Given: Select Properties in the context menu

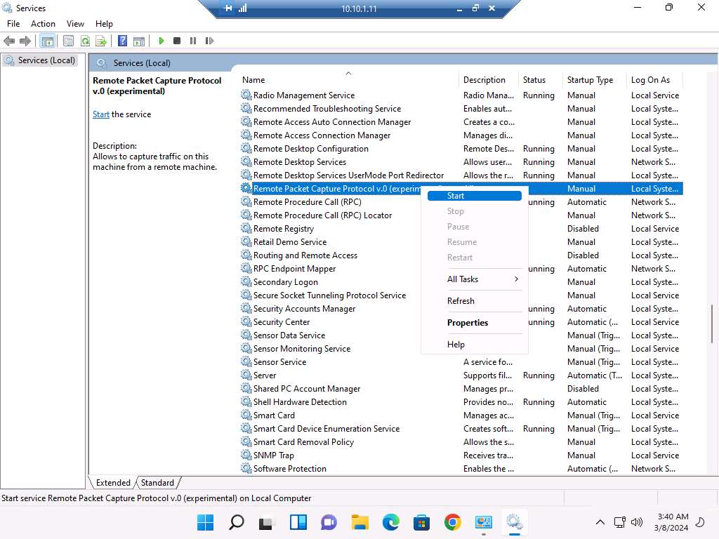Looking at the screenshot, I should tap(468, 323).
